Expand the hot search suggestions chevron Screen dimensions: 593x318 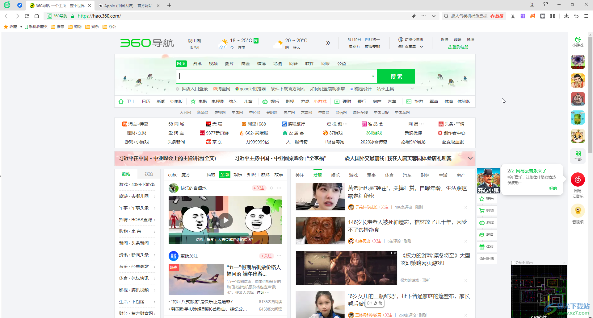pos(412,89)
